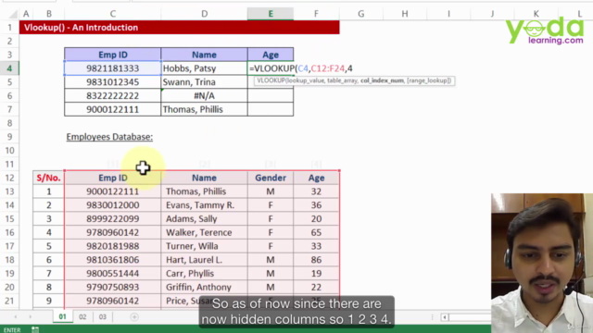Screen dimensions: 593x333
Task: Click age value 32 for Thomas, Phillis
Action: pyautogui.click(x=316, y=191)
